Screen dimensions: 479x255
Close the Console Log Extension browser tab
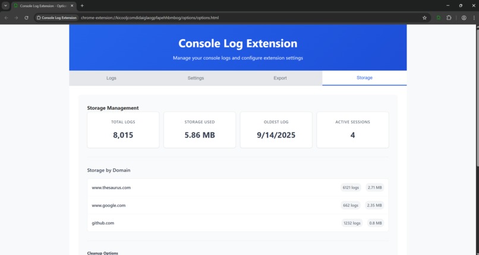[72, 5]
